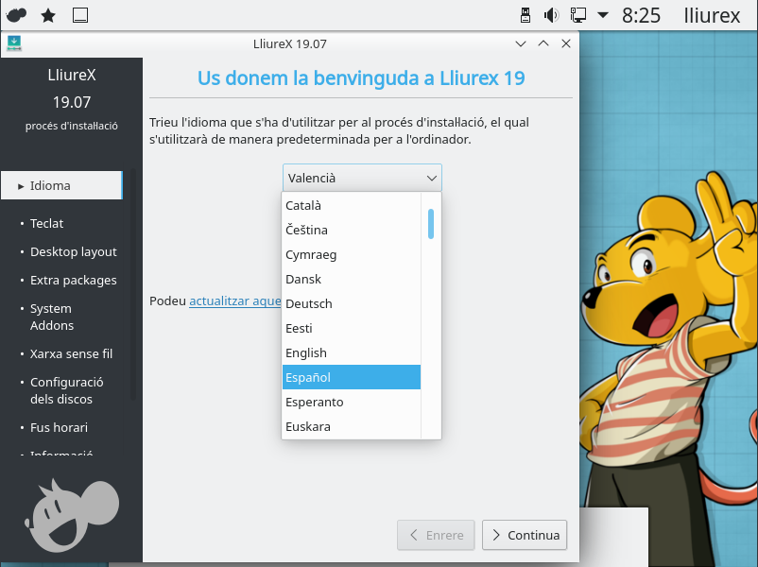Image resolution: width=758 pixels, height=567 pixels.
Task: Expand hidden system tray icons arrow
Action: [x=602, y=15]
